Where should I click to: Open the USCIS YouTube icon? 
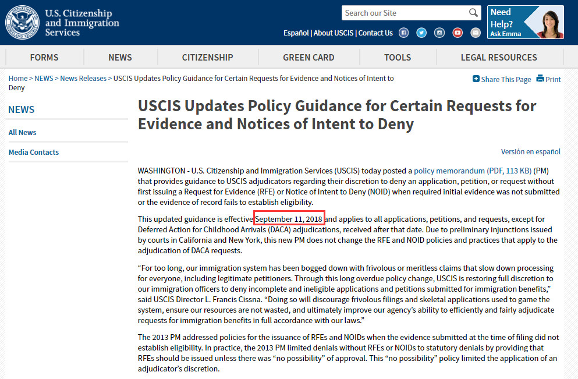tap(458, 33)
